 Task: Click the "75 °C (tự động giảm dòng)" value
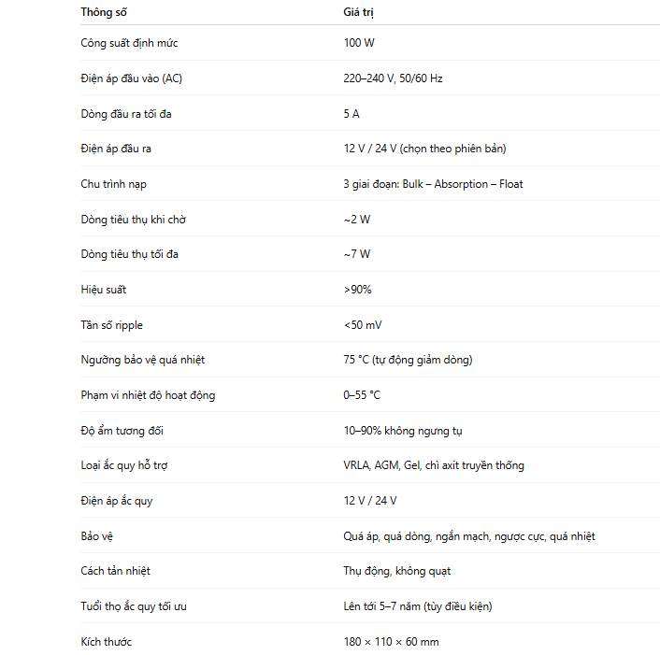(408, 360)
